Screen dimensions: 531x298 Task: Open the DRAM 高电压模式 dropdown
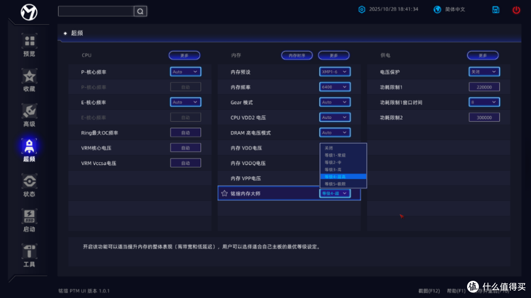click(x=335, y=133)
